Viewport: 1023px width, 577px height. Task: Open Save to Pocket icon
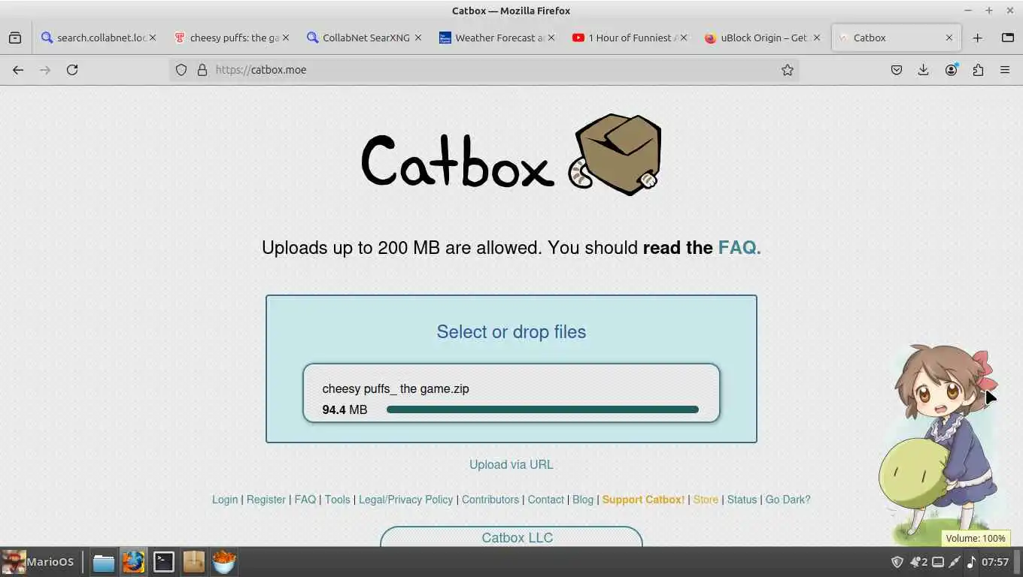pos(897,70)
